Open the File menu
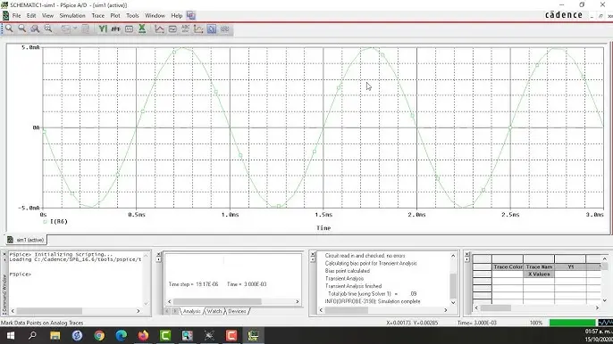 16,16
